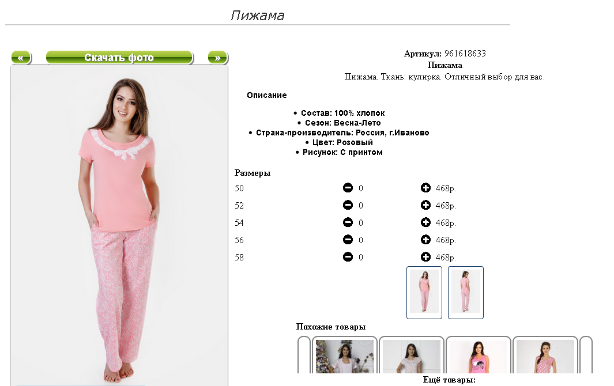This screenshot has height=386, width=614.
Task: Open second similar product in light pajamas
Action: [412, 356]
